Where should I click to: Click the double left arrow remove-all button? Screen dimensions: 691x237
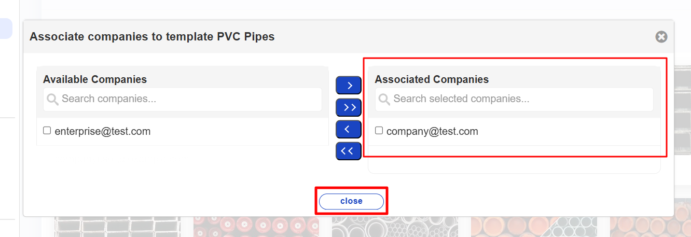[349, 151]
